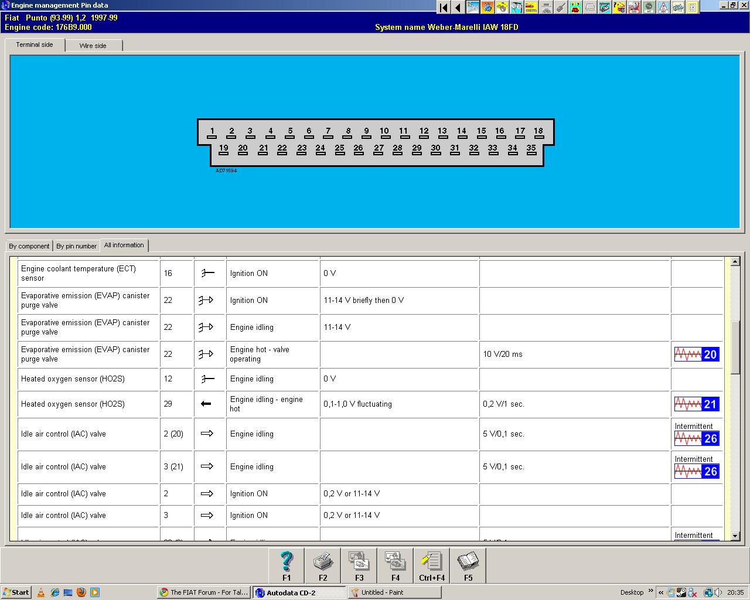This screenshot has width=750, height=600.
Task: Launch Firefox from quick launch bar
Action: coord(81,592)
